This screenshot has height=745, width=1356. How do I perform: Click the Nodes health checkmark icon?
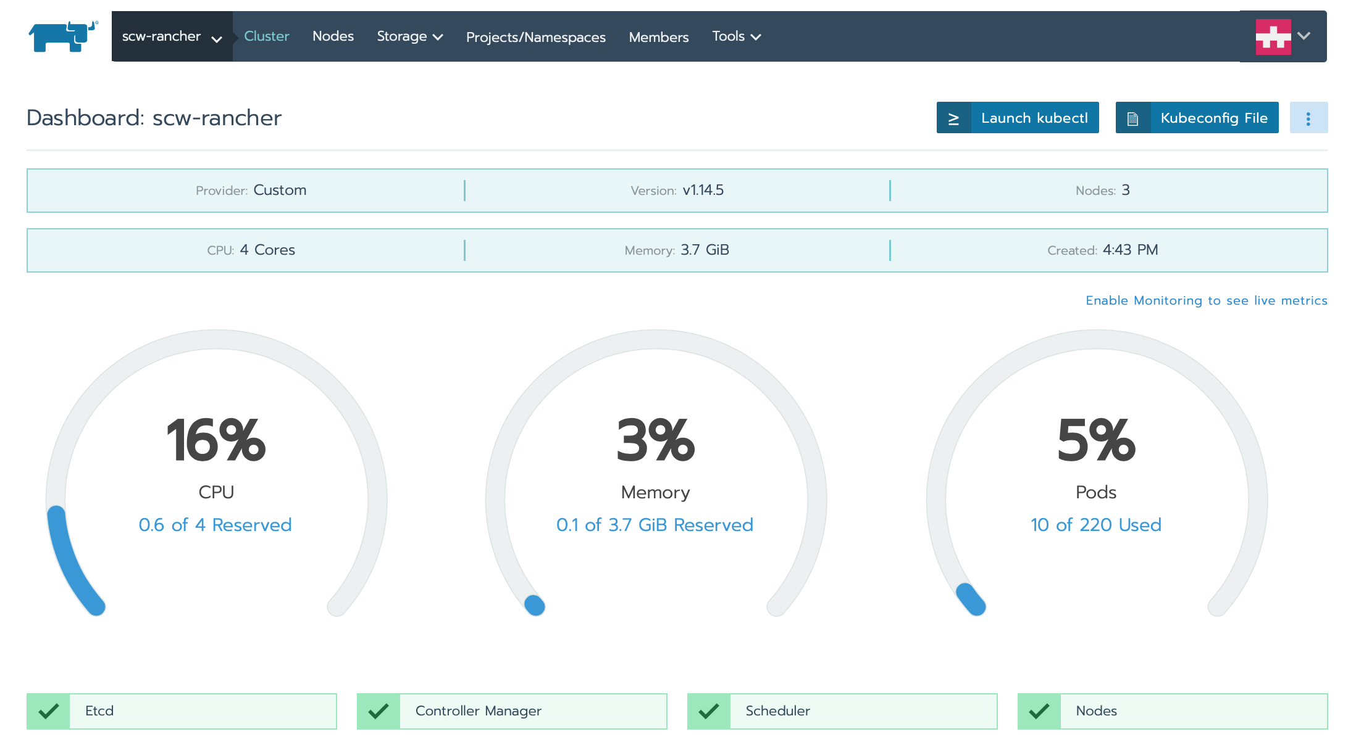coord(1039,711)
